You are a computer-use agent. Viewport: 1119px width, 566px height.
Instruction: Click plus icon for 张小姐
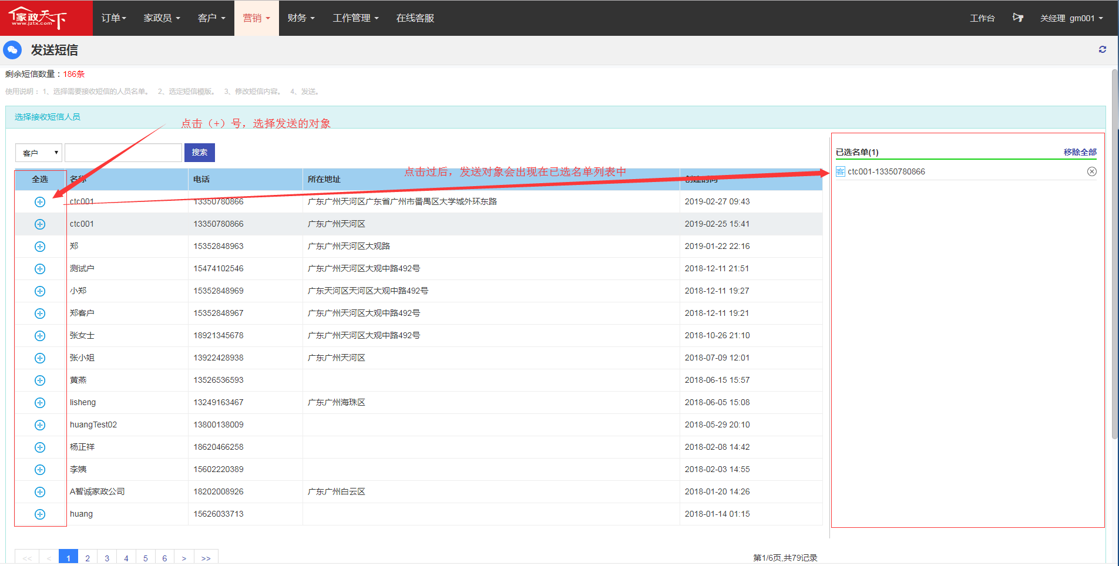click(40, 358)
